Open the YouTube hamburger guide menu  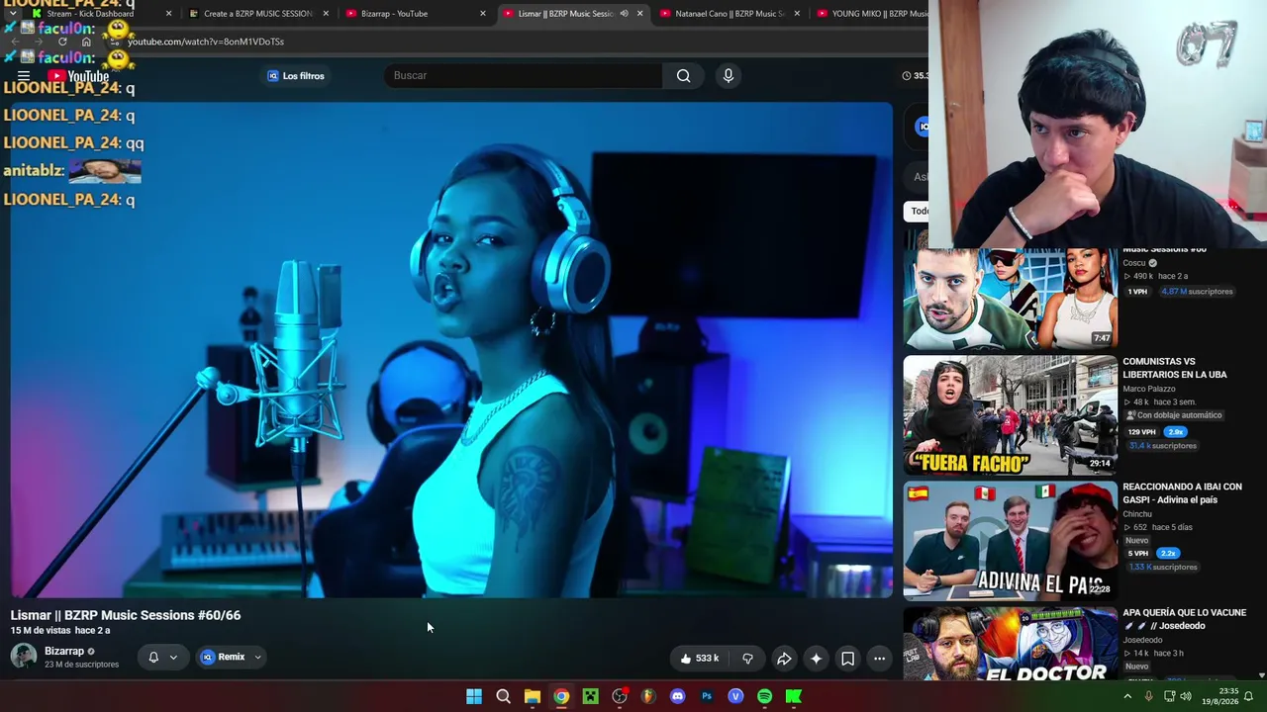[24, 76]
